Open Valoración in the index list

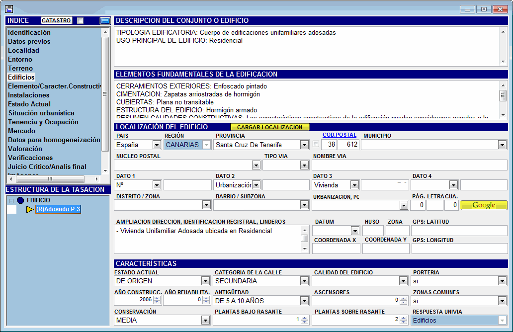25,149
